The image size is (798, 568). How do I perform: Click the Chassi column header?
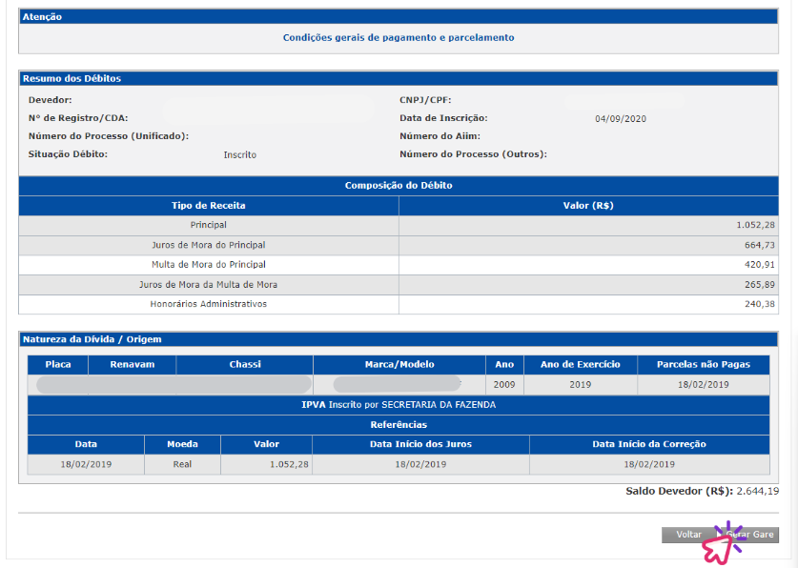tap(245, 365)
